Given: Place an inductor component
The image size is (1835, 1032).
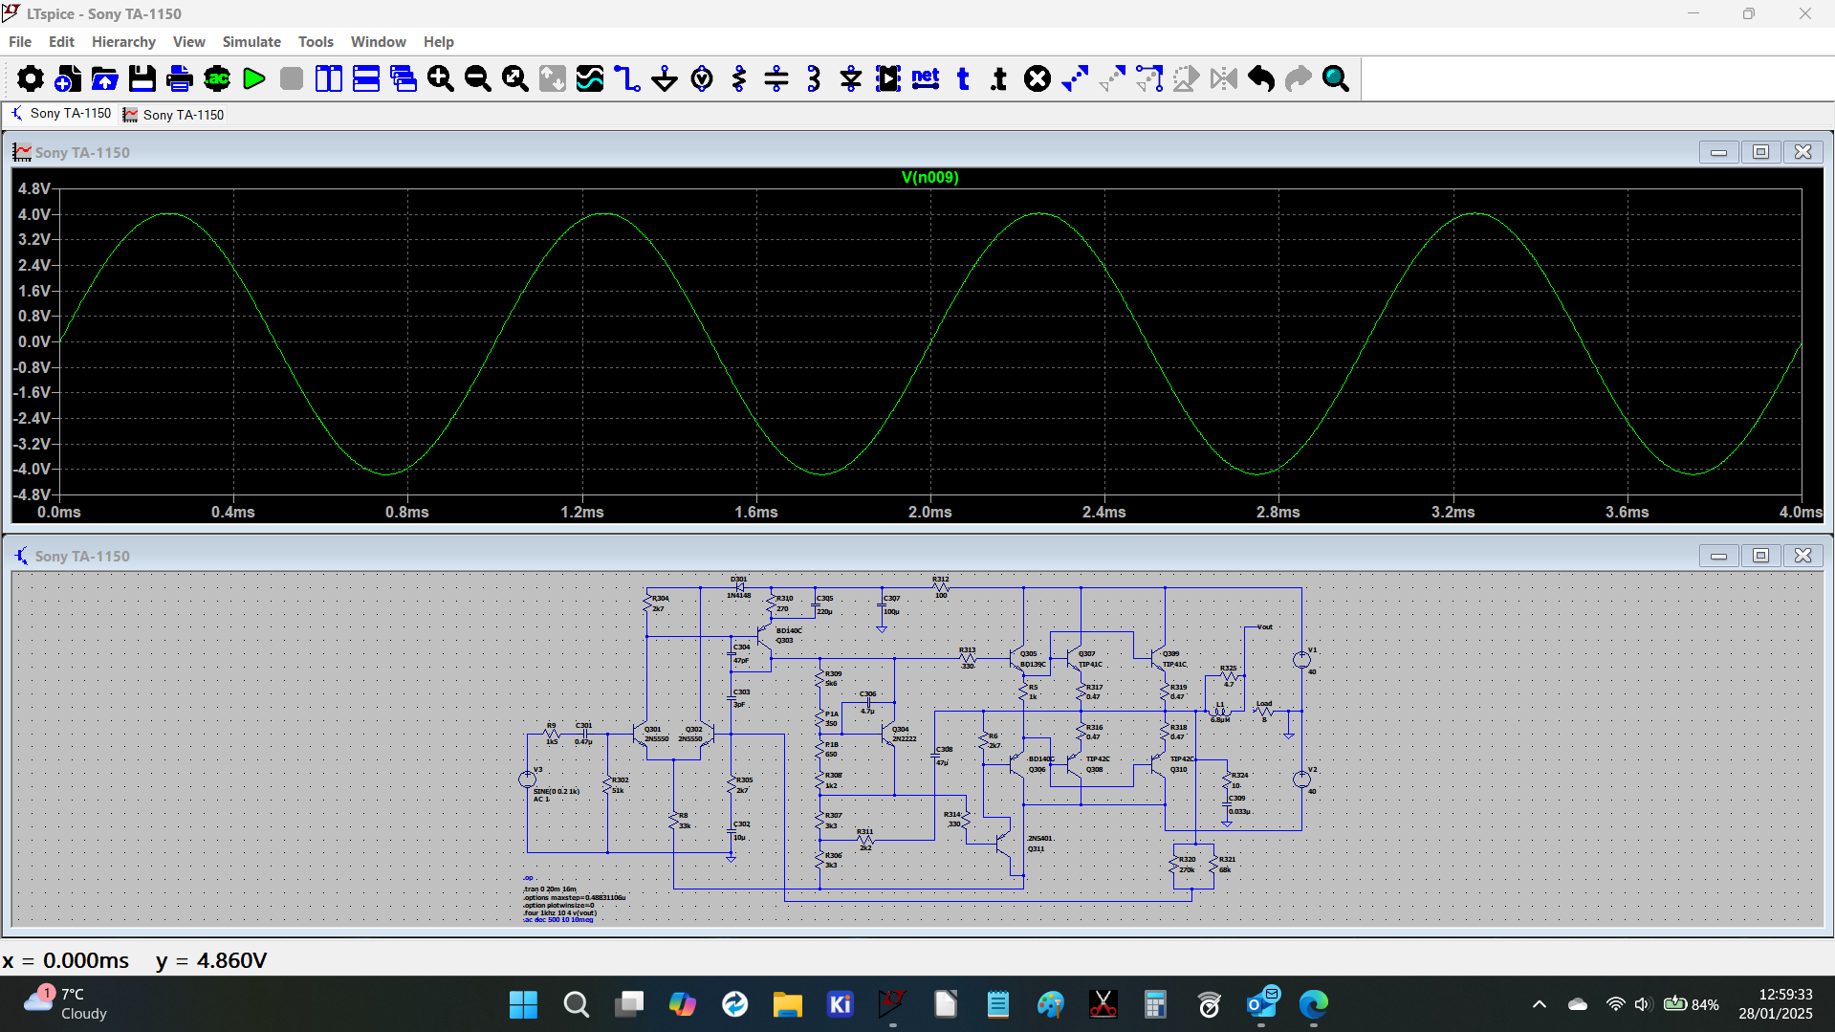Looking at the screenshot, I should (x=814, y=78).
